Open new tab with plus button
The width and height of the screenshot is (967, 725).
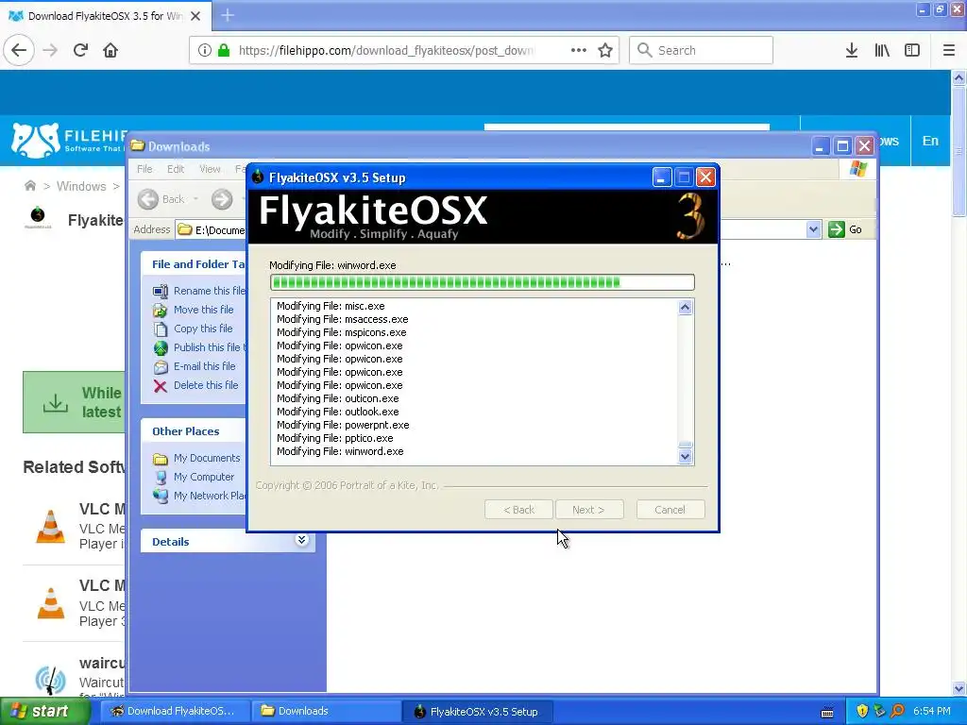point(228,15)
